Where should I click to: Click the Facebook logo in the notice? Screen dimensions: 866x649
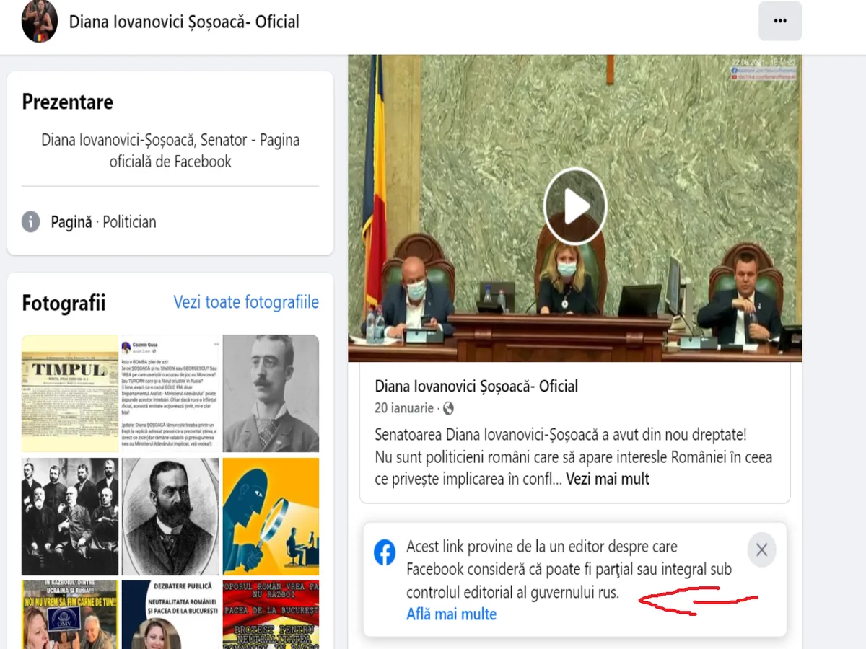pos(385,553)
